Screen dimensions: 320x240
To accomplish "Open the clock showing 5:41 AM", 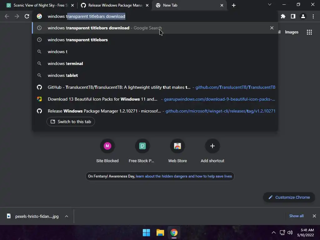I will 306,232.
